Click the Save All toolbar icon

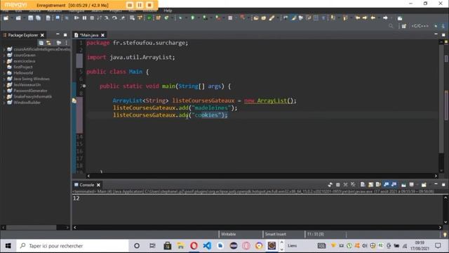[38, 18]
